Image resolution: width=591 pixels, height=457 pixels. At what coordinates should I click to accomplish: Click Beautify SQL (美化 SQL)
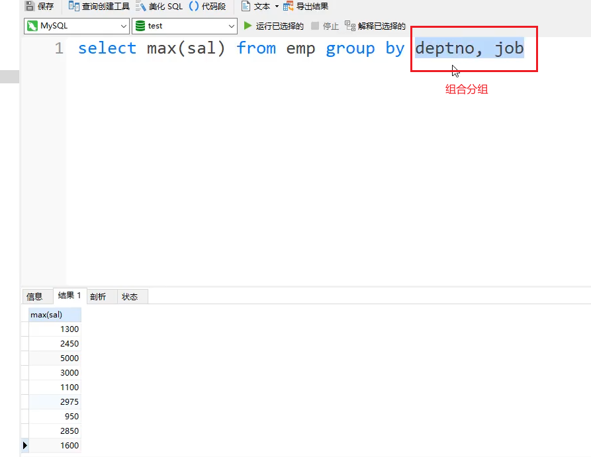pos(159,6)
